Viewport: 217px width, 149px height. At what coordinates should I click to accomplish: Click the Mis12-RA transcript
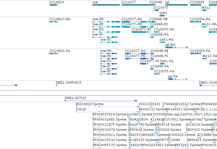click(x=204, y=27)
